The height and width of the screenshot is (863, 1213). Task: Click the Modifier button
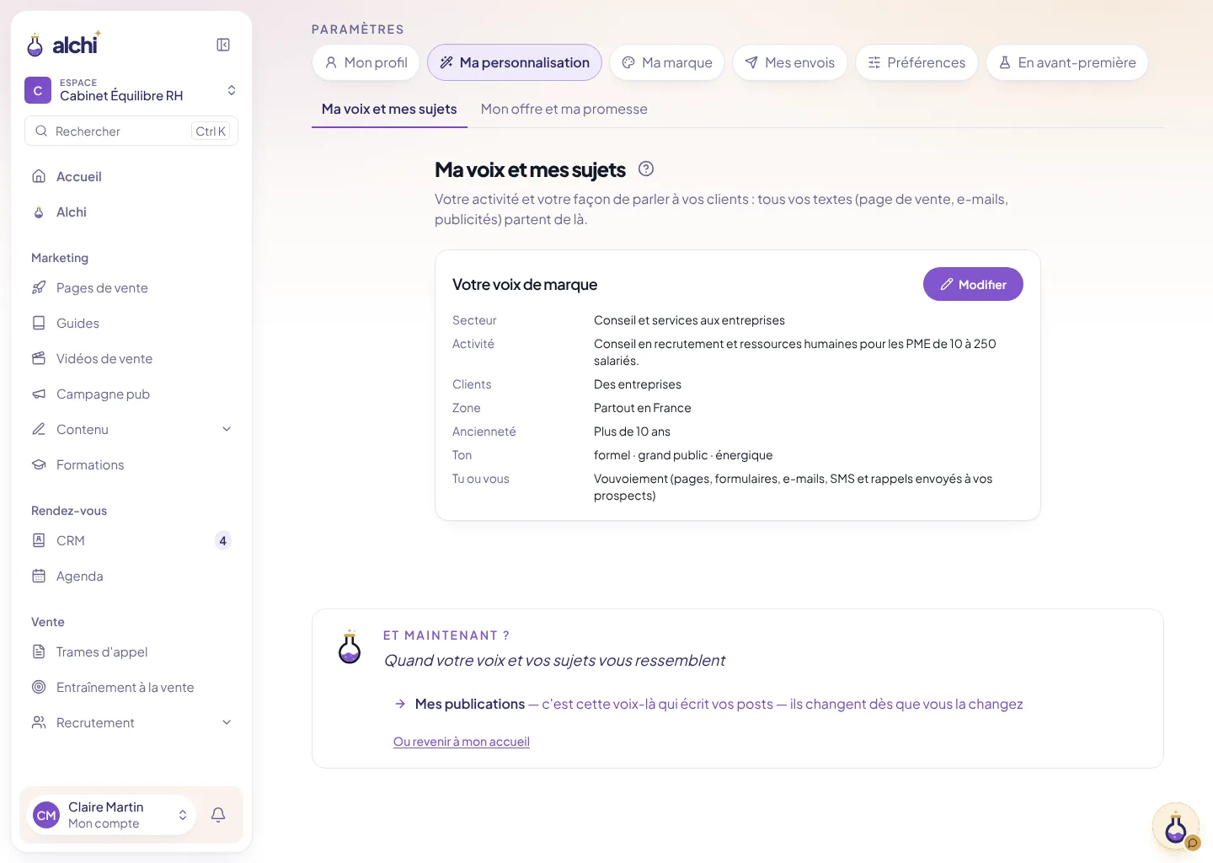pyautogui.click(x=973, y=284)
